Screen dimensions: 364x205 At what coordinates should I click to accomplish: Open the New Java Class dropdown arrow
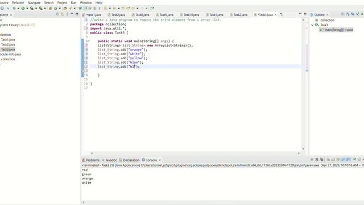pyautogui.click(x=60, y=9)
